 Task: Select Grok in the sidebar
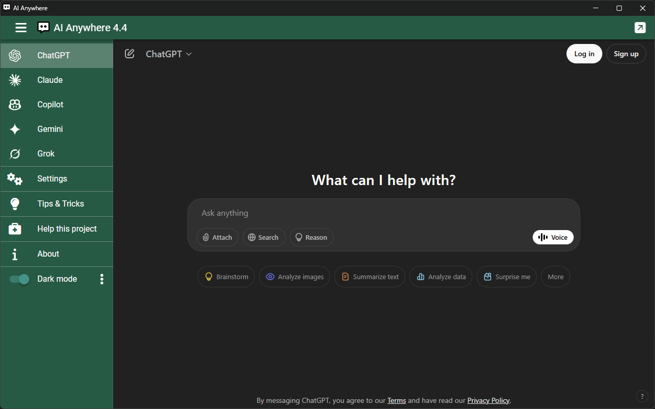click(x=46, y=153)
